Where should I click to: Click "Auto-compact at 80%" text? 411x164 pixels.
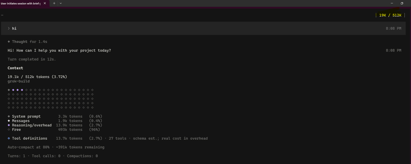coord(28,147)
